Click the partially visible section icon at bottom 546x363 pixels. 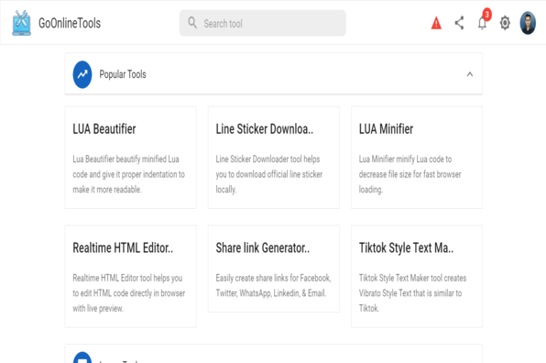pyautogui.click(x=82, y=357)
